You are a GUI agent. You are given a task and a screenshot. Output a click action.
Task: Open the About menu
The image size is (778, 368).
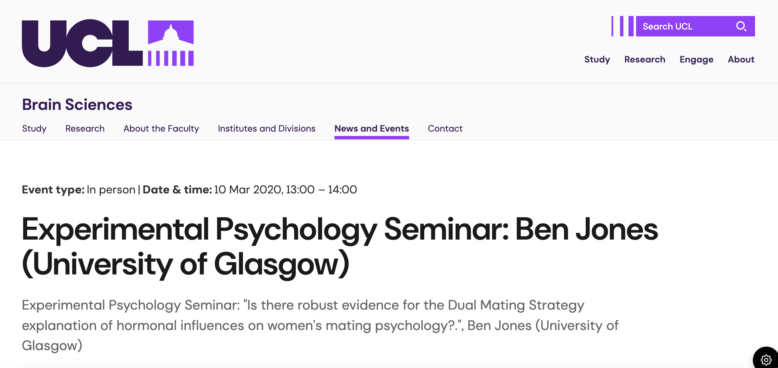[x=741, y=59]
